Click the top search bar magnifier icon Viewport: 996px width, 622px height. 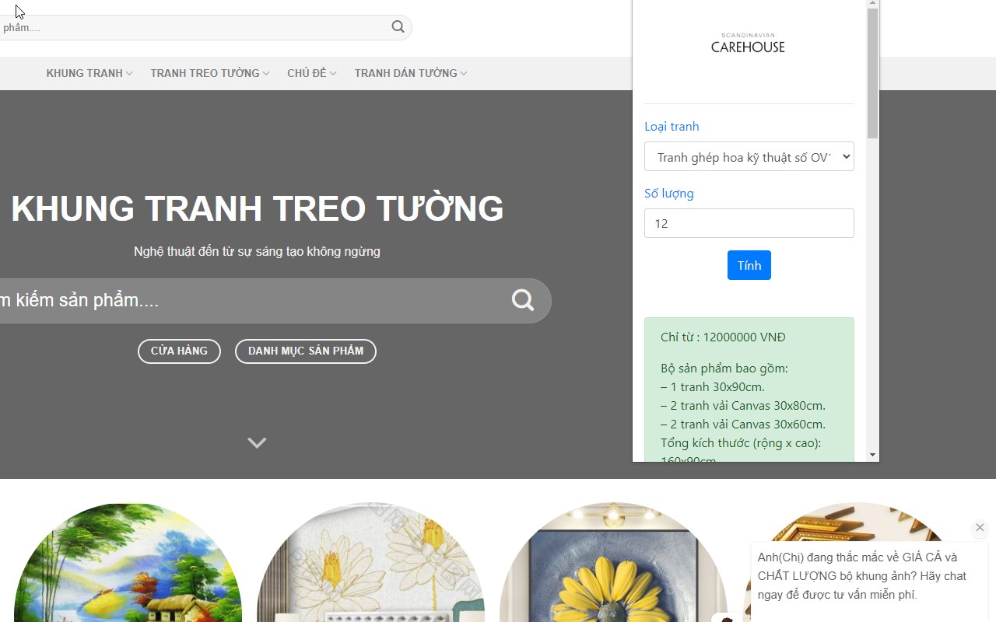(398, 26)
